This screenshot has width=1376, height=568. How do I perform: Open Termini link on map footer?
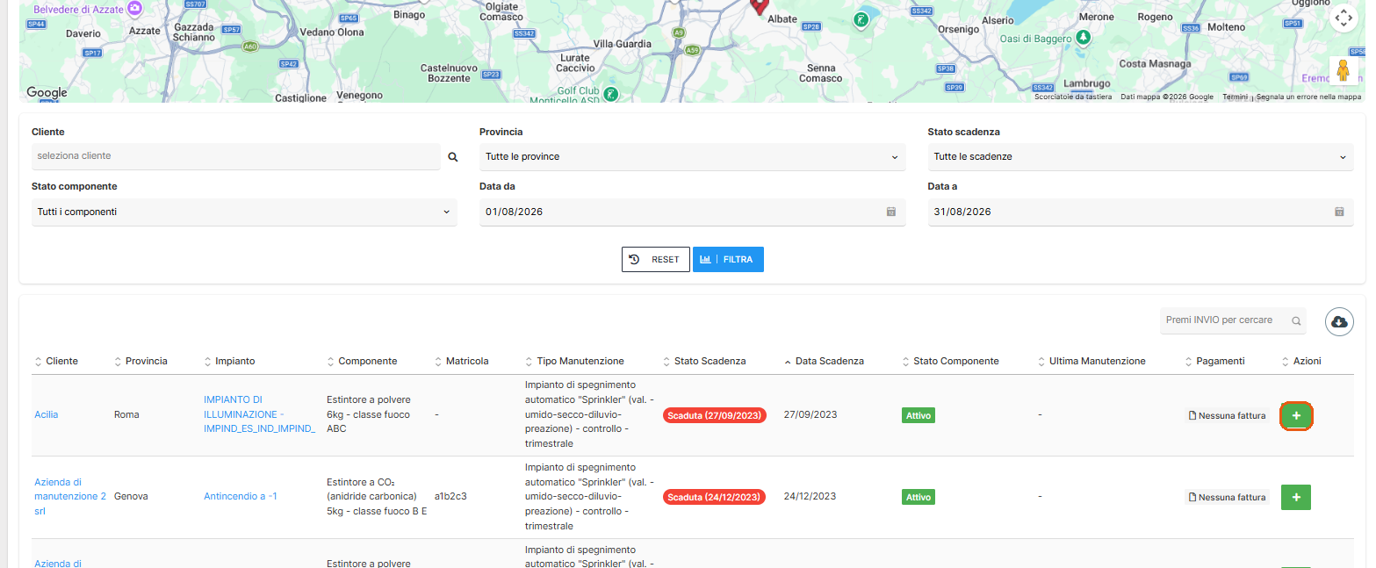click(x=1235, y=97)
